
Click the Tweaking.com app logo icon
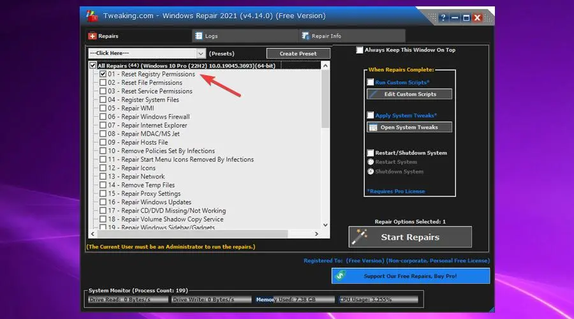[x=92, y=16]
